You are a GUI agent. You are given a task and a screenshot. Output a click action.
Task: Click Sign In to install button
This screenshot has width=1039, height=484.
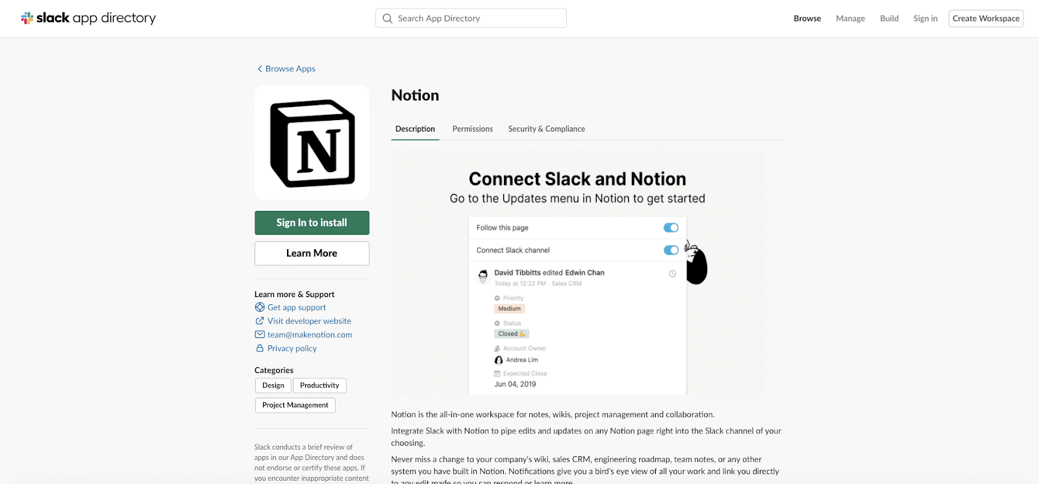tap(312, 223)
